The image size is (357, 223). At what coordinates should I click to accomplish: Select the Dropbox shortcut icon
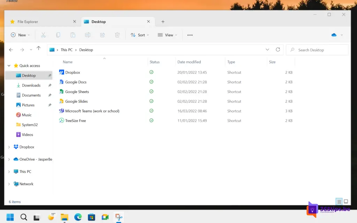[61, 72]
